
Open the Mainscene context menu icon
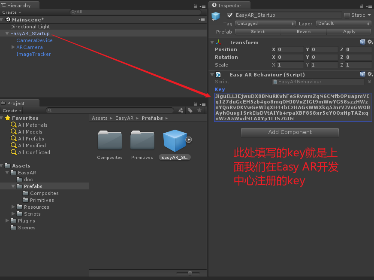(202, 20)
